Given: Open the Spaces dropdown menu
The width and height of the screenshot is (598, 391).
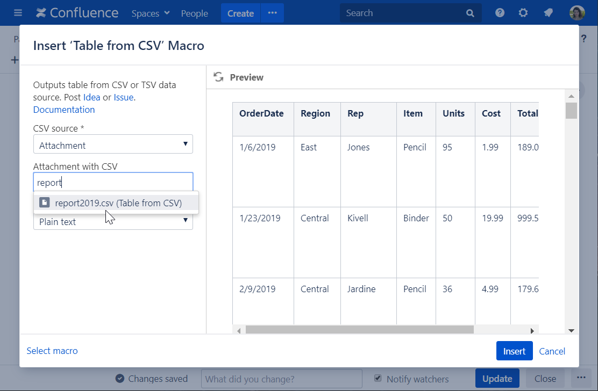Looking at the screenshot, I should [151, 13].
